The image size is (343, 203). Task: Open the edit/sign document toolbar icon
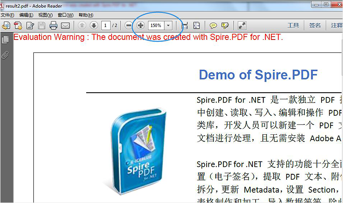(30, 26)
